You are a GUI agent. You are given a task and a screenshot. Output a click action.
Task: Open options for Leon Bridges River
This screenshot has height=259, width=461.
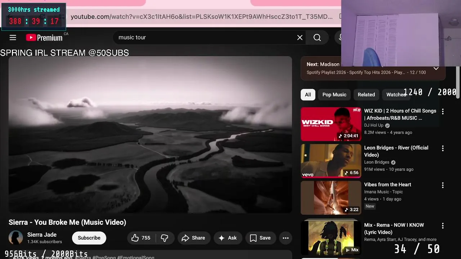pos(443,148)
